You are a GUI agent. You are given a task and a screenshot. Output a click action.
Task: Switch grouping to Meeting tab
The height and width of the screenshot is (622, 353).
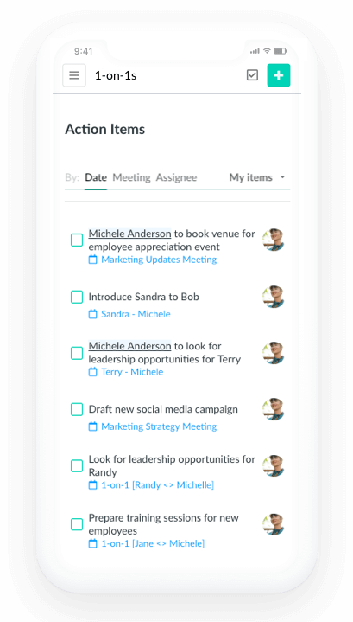click(131, 177)
